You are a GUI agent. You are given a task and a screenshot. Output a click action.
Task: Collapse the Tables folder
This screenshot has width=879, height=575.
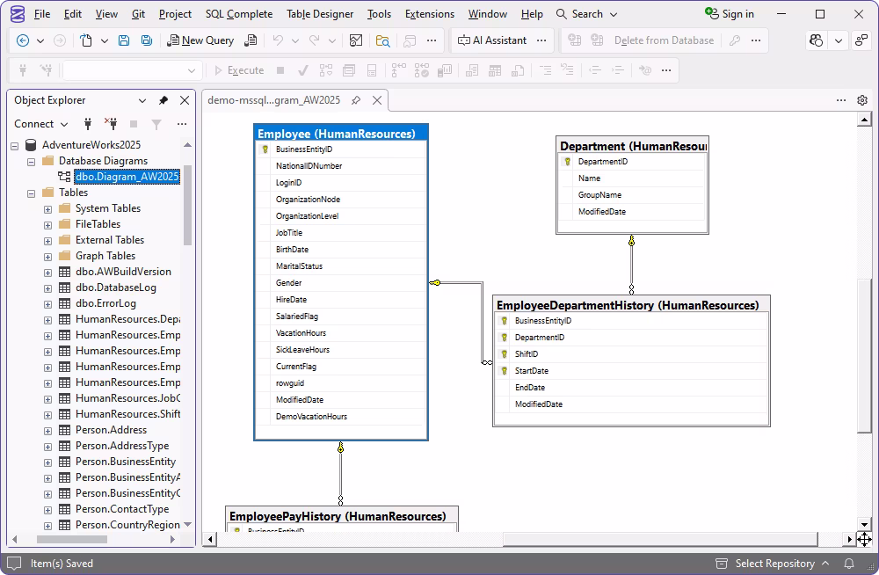(32, 193)
